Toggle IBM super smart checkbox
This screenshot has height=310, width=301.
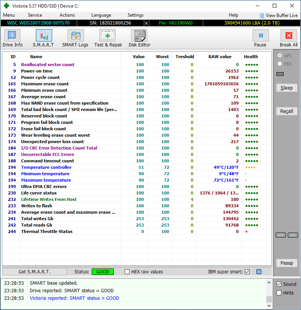click(x=247, y=272)
